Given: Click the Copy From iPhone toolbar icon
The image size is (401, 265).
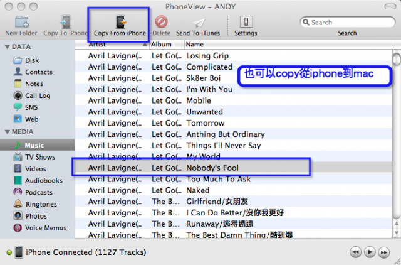Looking at the screenshot, I should 121,22.
